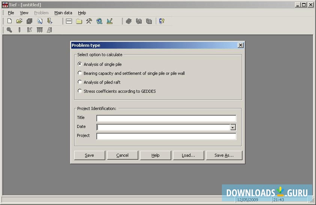Click the help question mark toolbar icon
This screenshot has width=316, height=205.
coord(162,21)
